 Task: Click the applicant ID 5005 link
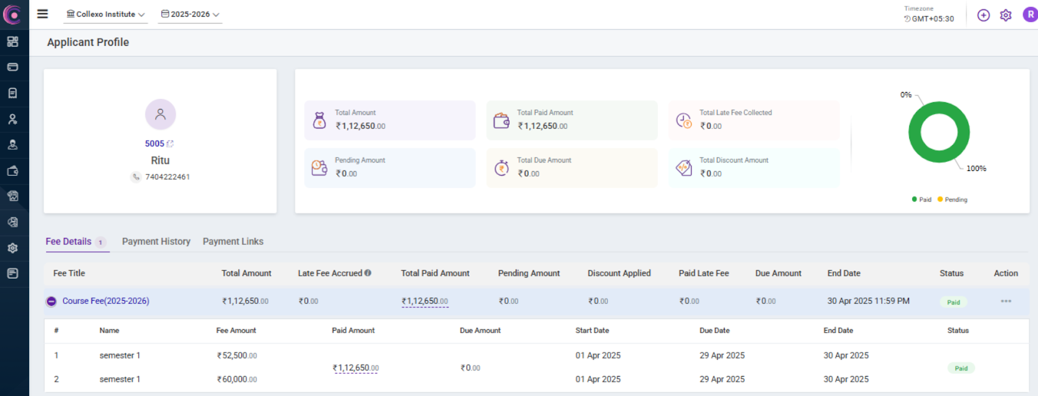(154, 144)
